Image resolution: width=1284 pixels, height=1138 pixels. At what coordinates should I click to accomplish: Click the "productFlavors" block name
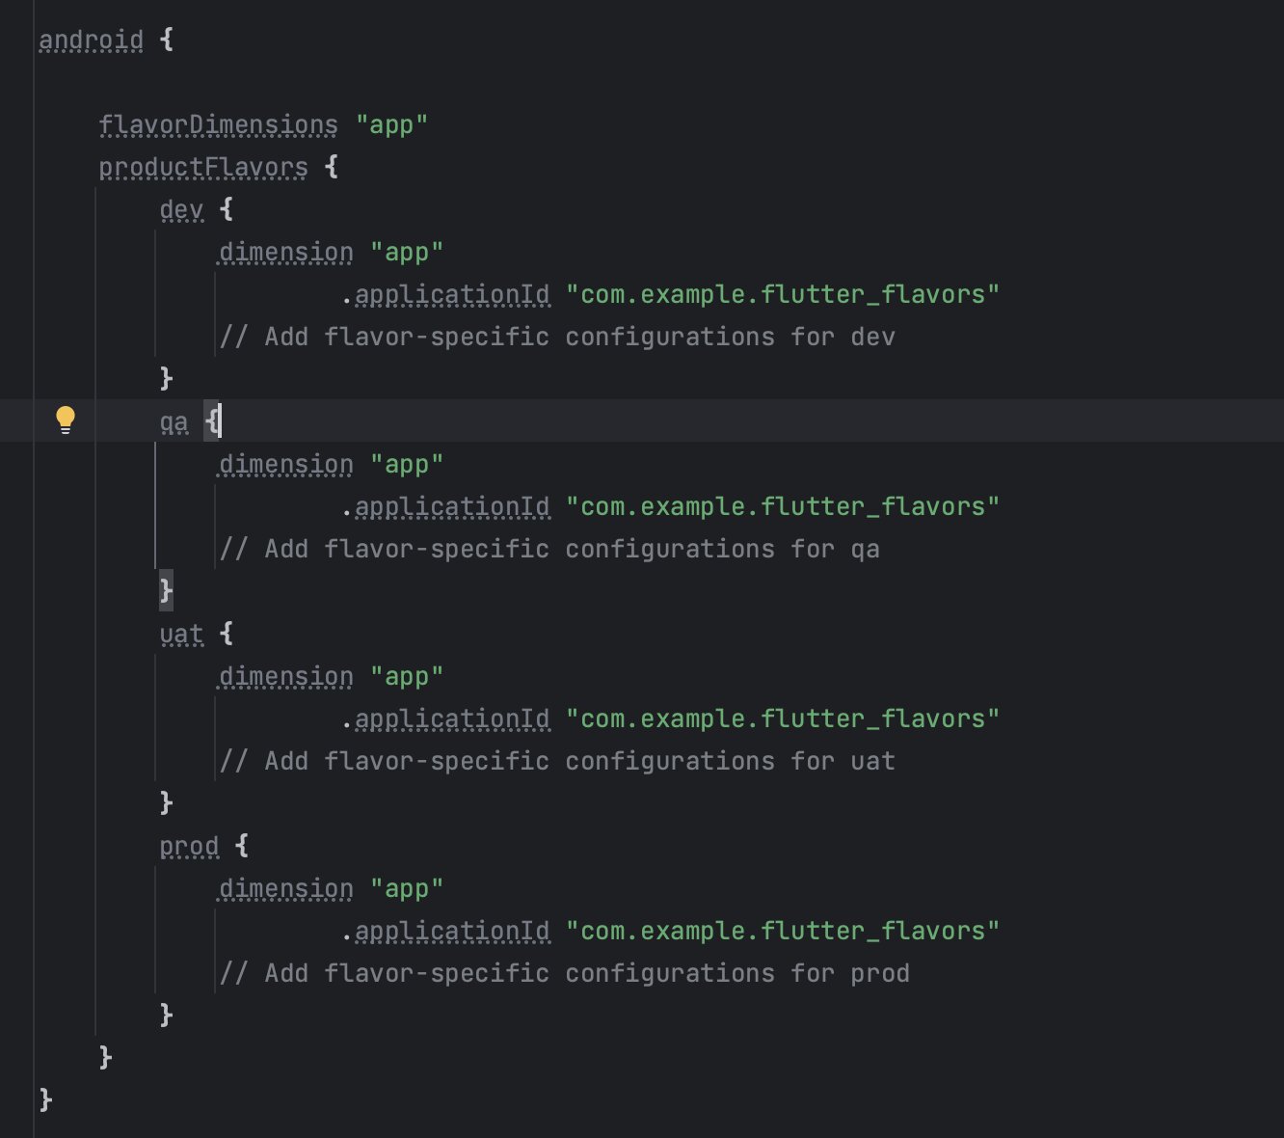tap(203, 168)
